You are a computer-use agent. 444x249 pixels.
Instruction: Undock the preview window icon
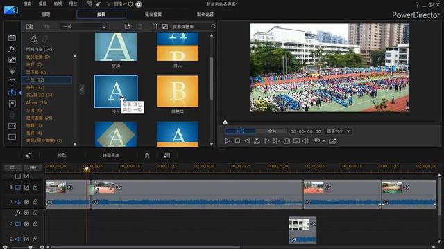(332, 141)
